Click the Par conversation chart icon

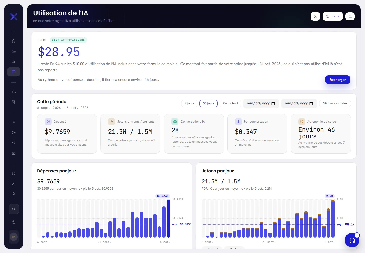click(x=238, y=122)
